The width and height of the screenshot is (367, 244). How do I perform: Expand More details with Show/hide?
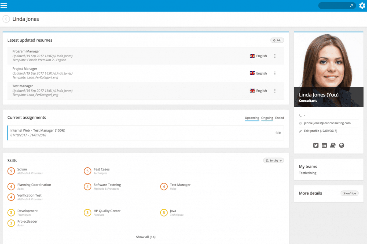[x=349, y=193]
